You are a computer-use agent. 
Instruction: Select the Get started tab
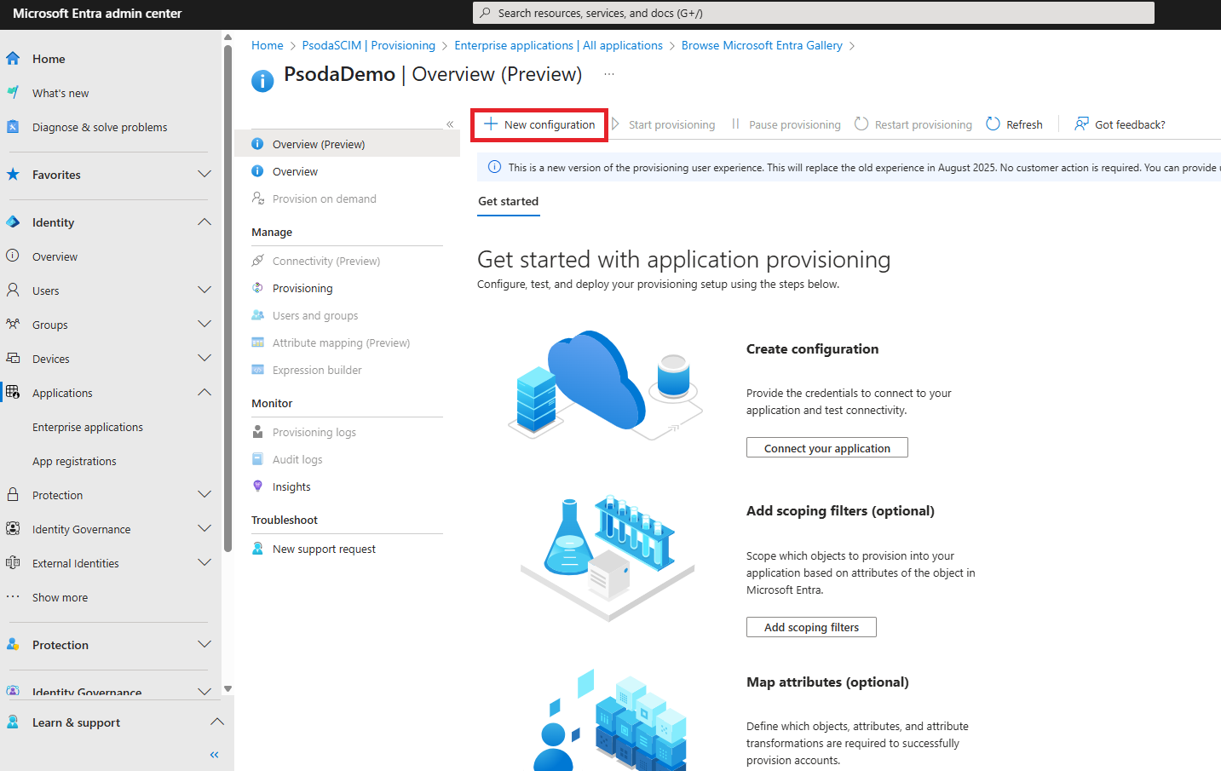coord(508,202)
